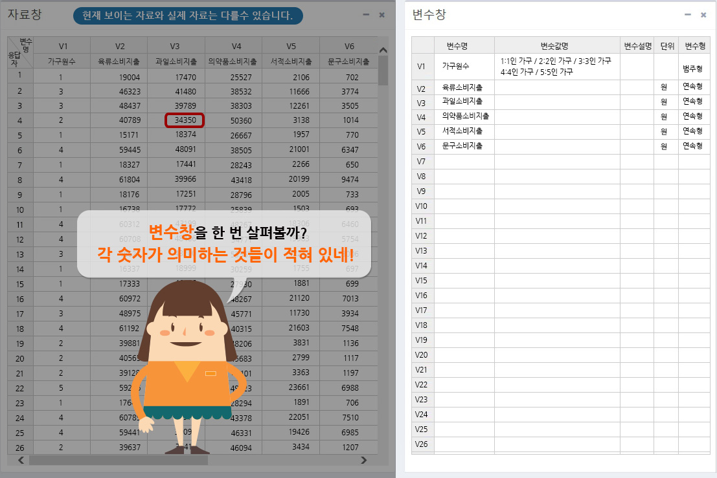Click variable name 의약품소비지출 in 변수창
The image size is (717, 478).
coord(465,116)
